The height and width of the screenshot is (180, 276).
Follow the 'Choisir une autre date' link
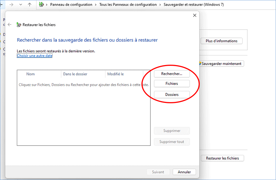click(x=35, y=56)
